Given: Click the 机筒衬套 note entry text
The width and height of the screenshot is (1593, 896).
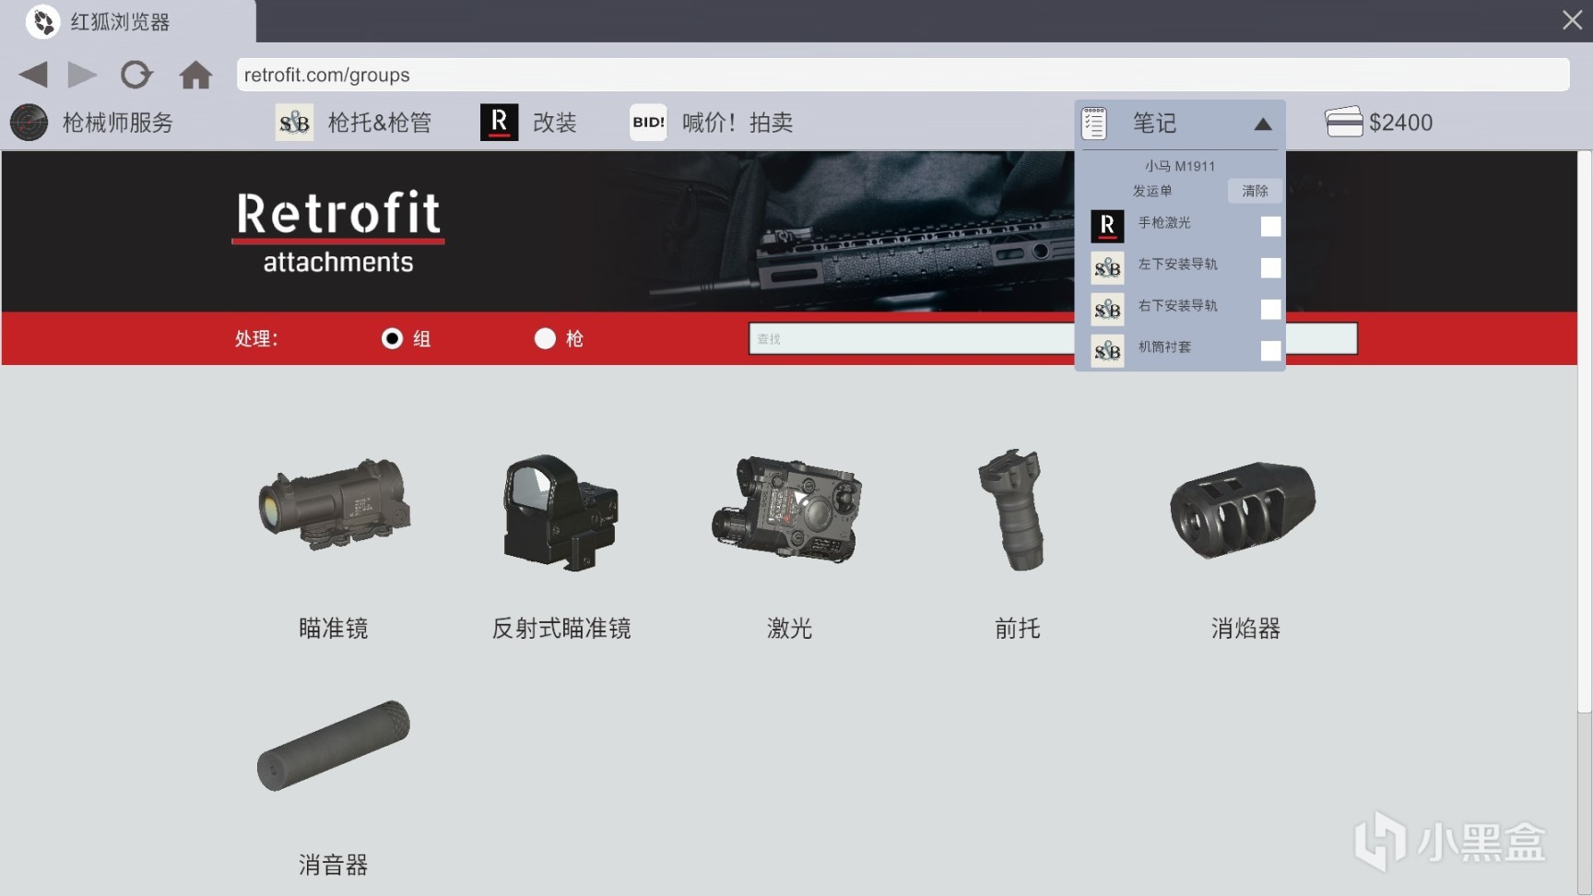Looking at the screenshot, I should pos(1164,347).
